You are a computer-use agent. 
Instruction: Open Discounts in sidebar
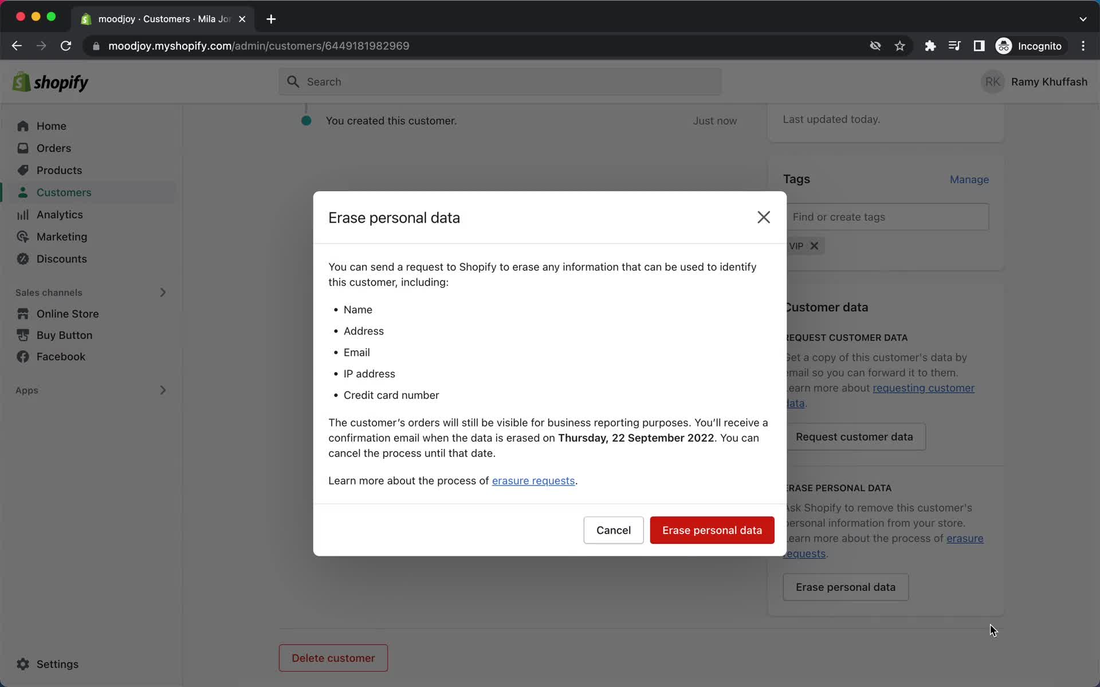[62, 259]
